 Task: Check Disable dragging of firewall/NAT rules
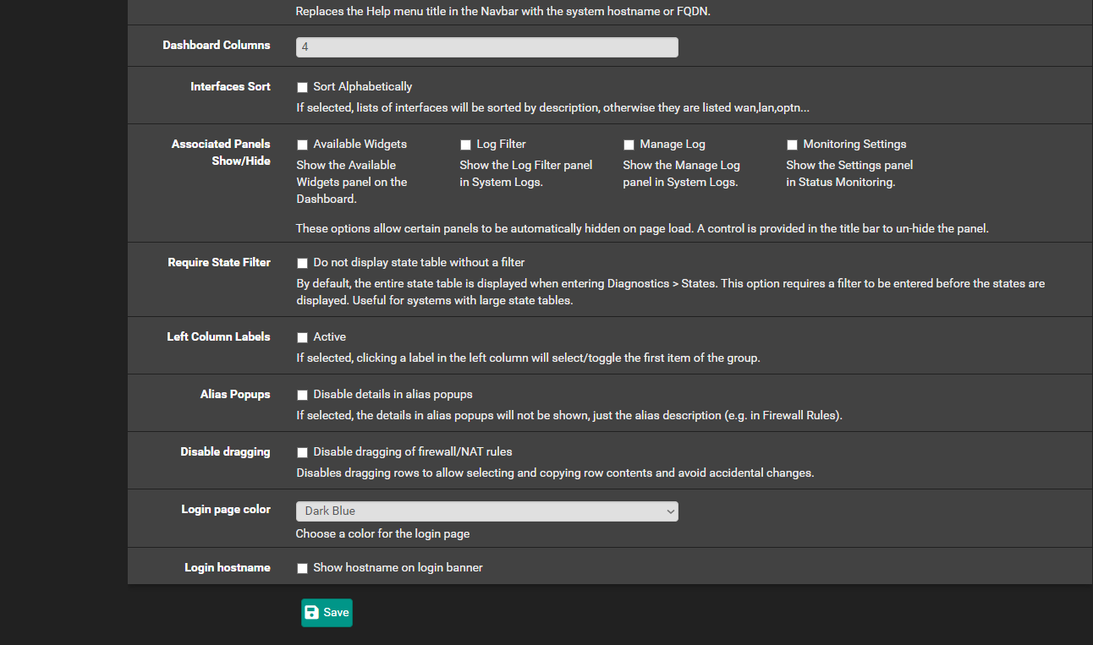(x=302, y=452)
